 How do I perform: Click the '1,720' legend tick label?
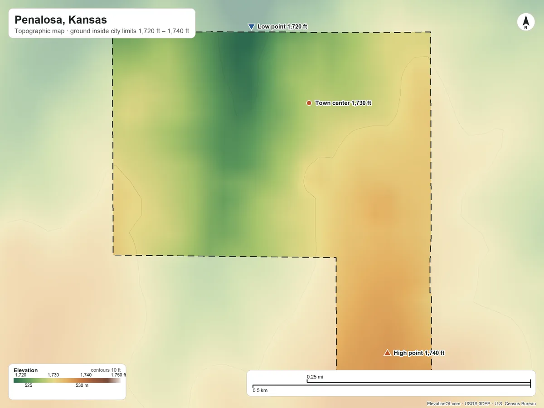coord(20,375)
